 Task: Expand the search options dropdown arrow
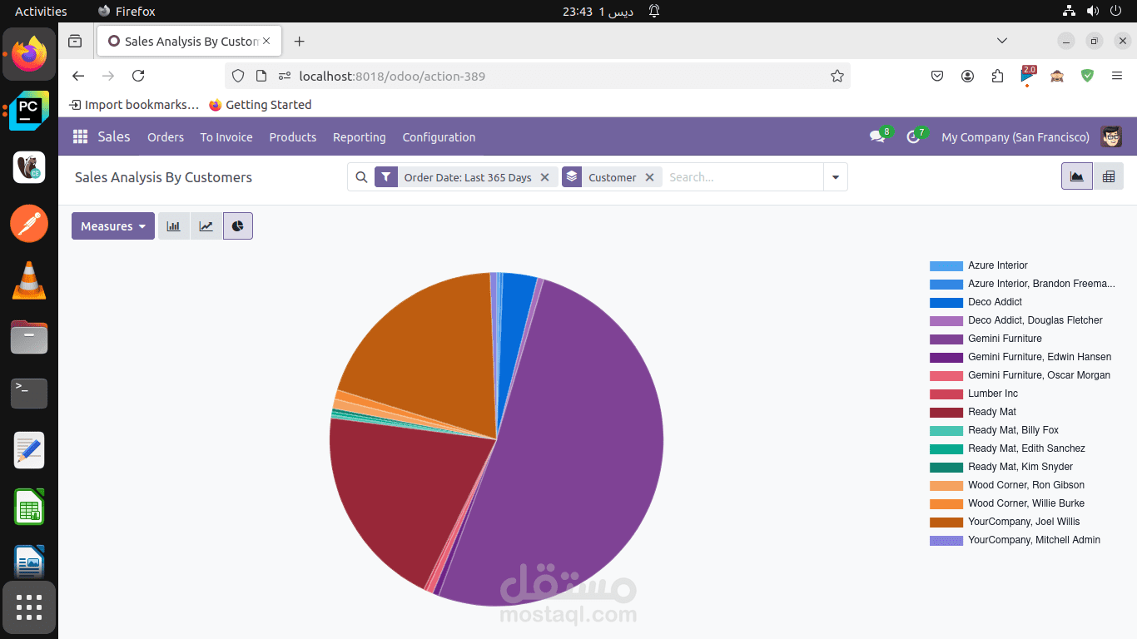(835, 176)
